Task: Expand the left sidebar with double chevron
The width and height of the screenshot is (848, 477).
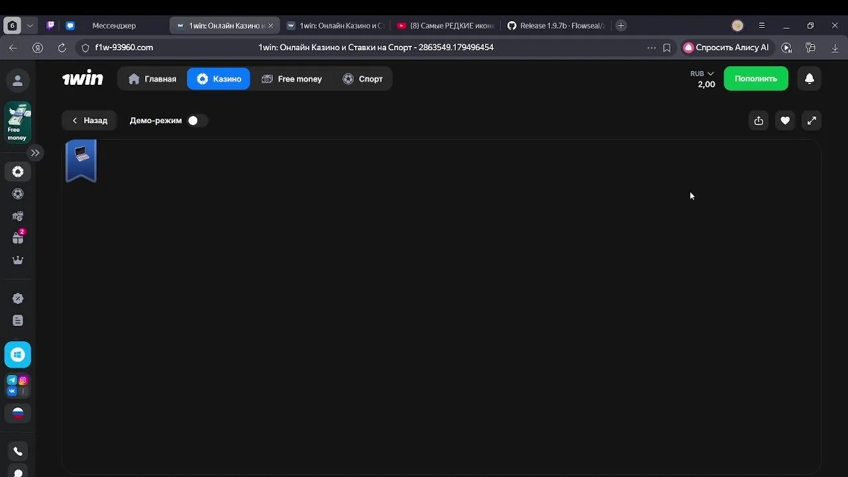Action: point(35,153)
